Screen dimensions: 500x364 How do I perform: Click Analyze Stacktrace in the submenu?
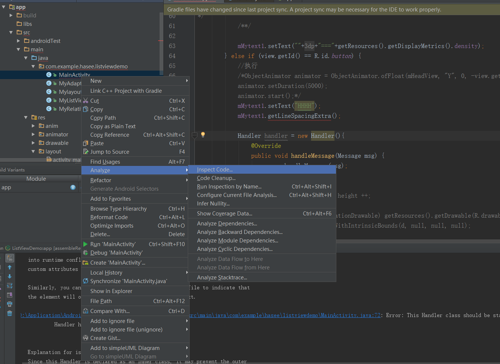point(222,278)
